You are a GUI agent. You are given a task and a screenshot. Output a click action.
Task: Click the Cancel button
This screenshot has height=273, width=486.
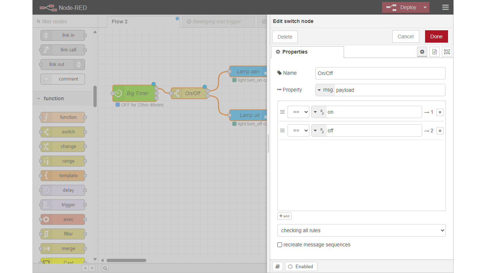405,36
